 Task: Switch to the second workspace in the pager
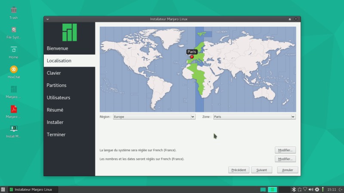(272, 190)
